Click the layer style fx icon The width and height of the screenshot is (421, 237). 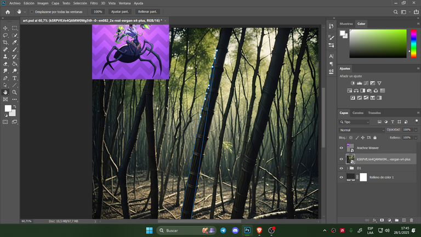tap(374, 220)
